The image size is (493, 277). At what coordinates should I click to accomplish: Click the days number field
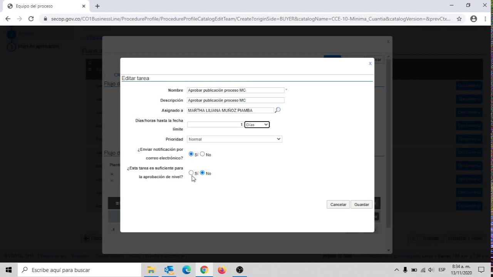pos(215,125)
